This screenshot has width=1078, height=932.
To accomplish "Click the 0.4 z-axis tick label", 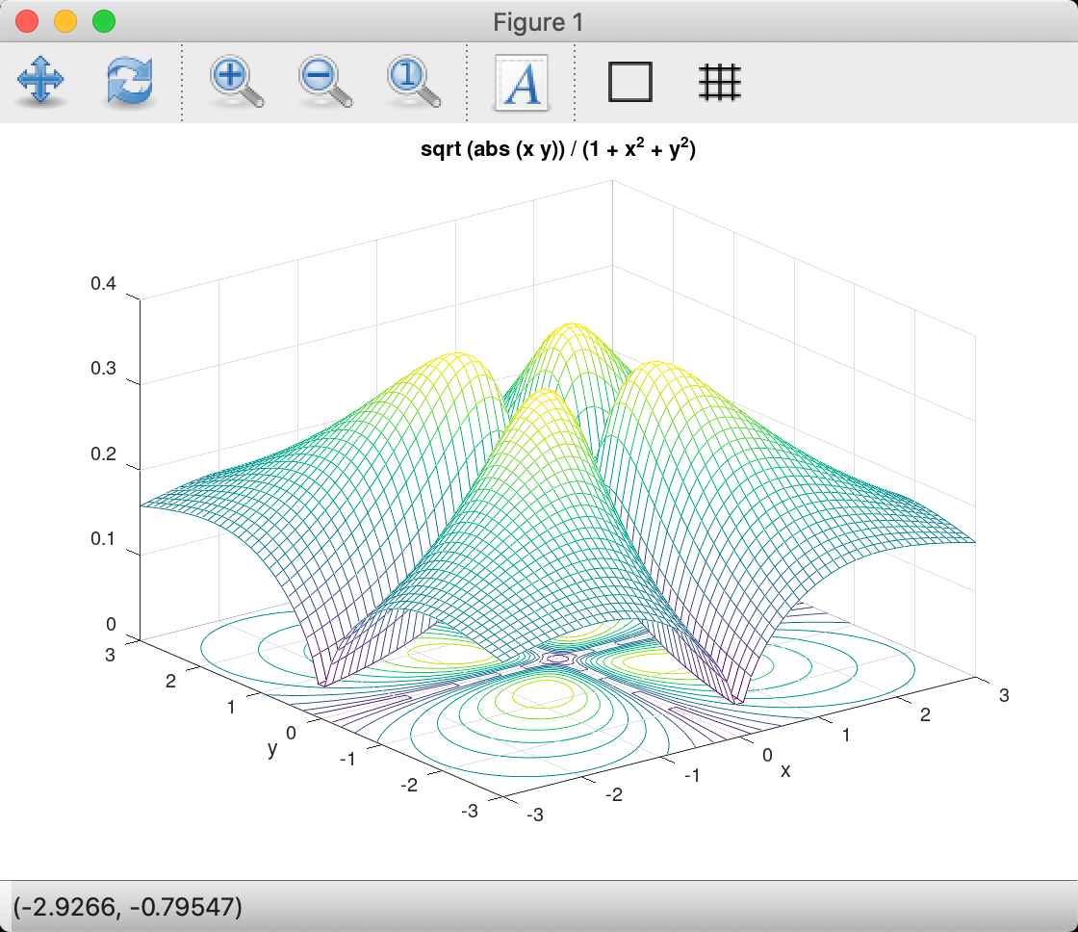I will 103,285.
